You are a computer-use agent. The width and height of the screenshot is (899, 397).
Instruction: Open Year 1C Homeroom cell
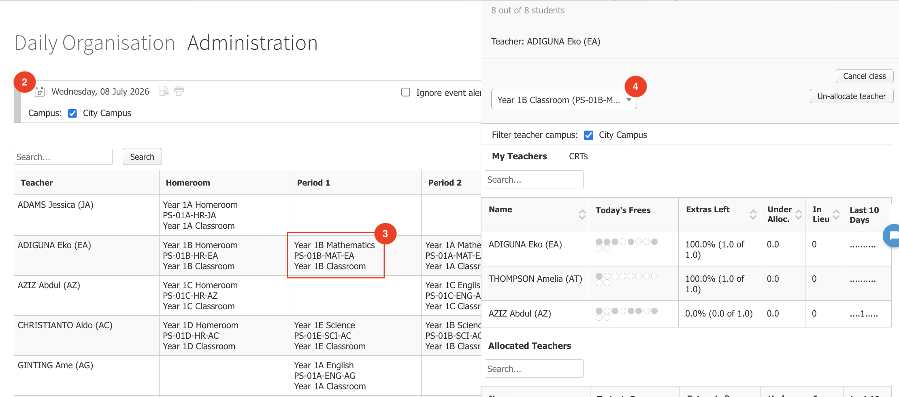click(x=225, y=296)
